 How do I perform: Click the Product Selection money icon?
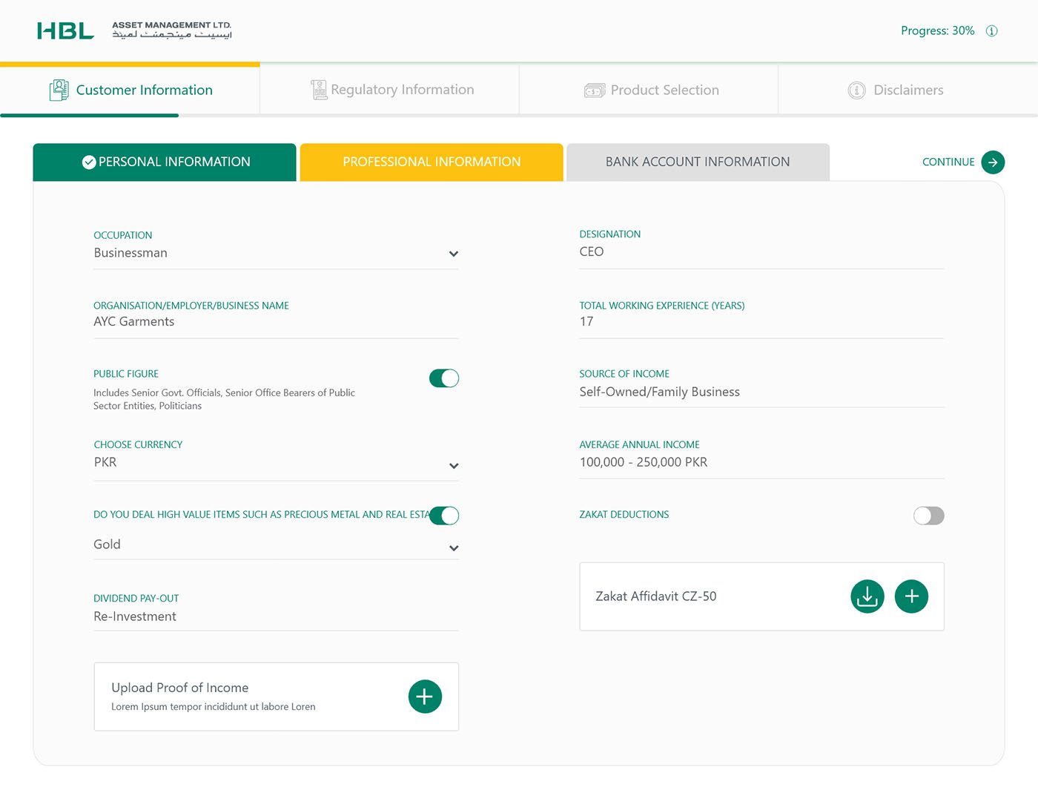click(595, 91)
